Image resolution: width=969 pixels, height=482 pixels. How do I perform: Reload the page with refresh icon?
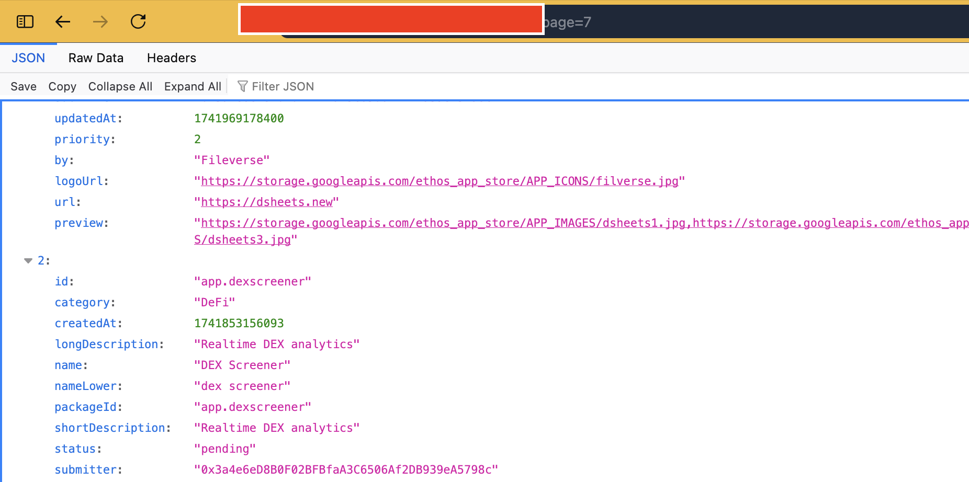coord(138,21)
